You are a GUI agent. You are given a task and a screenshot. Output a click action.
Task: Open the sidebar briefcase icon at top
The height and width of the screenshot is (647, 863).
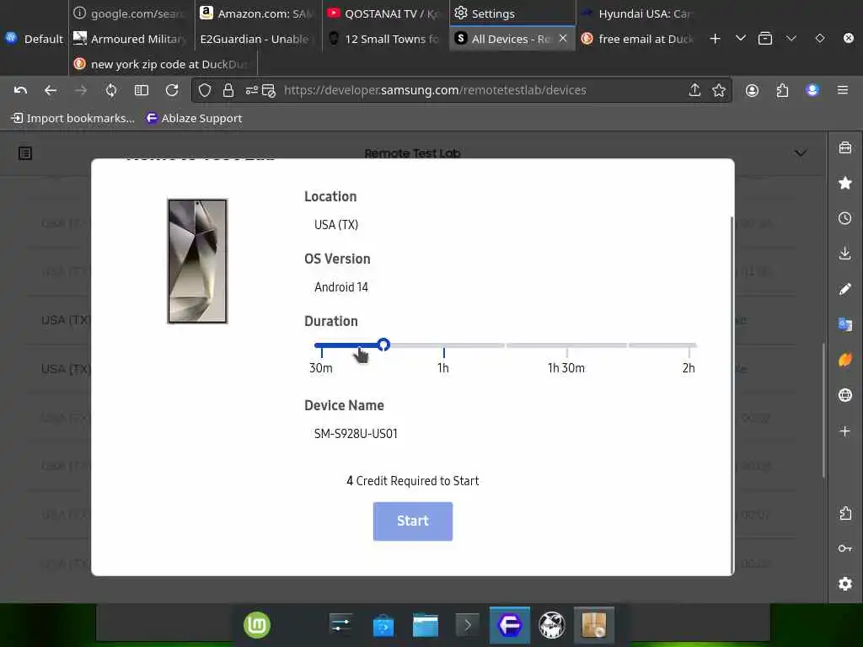845,147
